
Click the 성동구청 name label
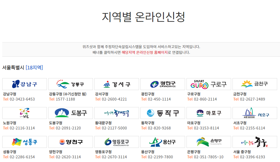pos(10,152)
